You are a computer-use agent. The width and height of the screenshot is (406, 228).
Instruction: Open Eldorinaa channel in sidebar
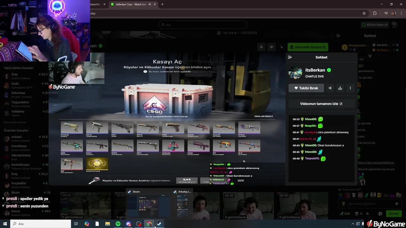click(26, 94)
